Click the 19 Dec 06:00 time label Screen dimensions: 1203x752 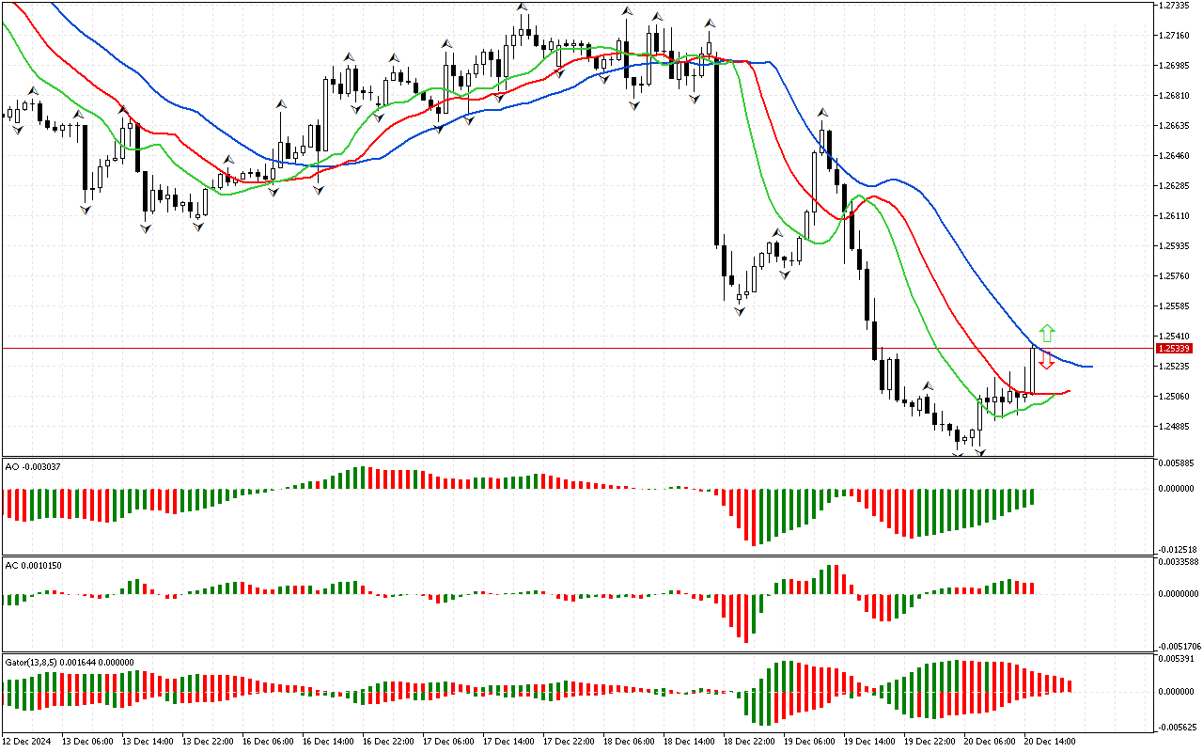tap(810, 742)
